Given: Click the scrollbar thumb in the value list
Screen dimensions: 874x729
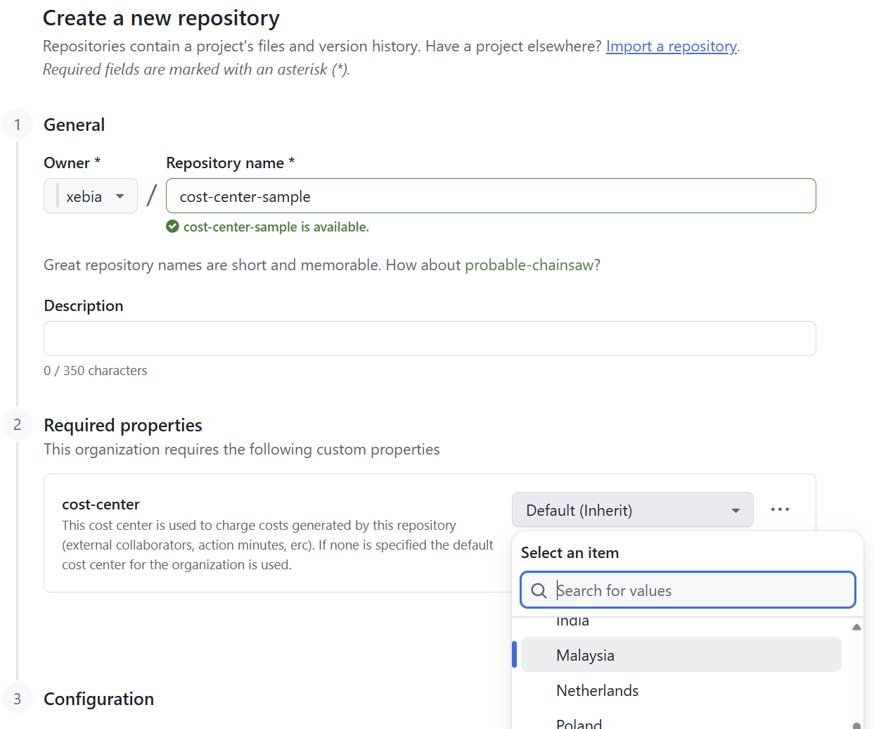Looking at the screenshot, I should [x=856, y=725].
